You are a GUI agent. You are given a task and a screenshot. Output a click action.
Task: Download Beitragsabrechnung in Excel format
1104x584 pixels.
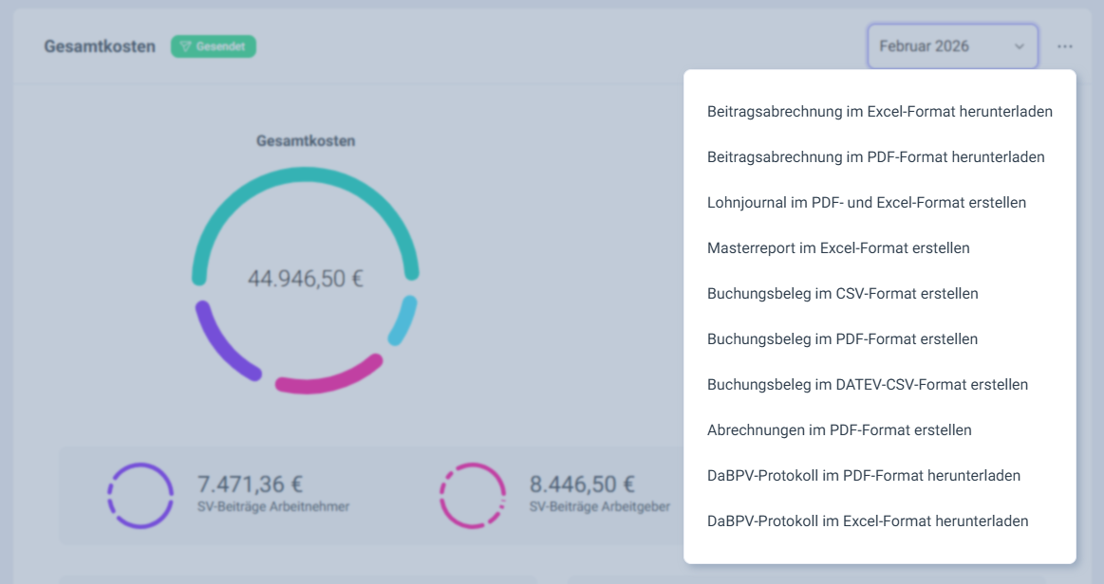coord(879,112)
